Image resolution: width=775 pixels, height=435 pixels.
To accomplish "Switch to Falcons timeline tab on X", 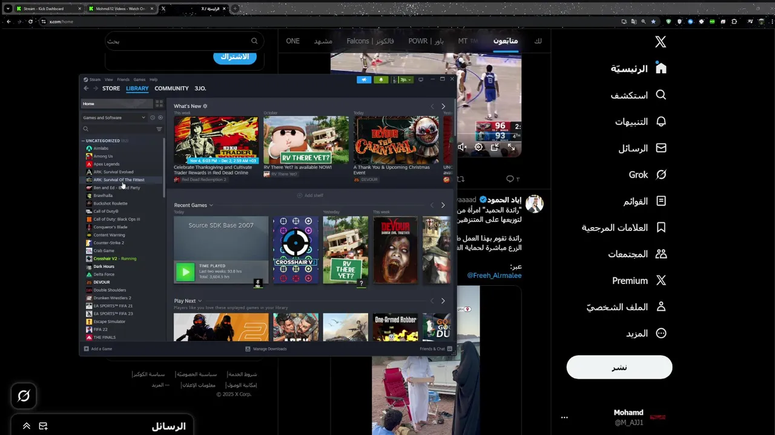I will [x=371, y=41].
